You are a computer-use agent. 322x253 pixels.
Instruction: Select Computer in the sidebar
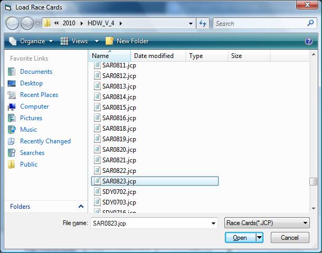pos(34,106)
